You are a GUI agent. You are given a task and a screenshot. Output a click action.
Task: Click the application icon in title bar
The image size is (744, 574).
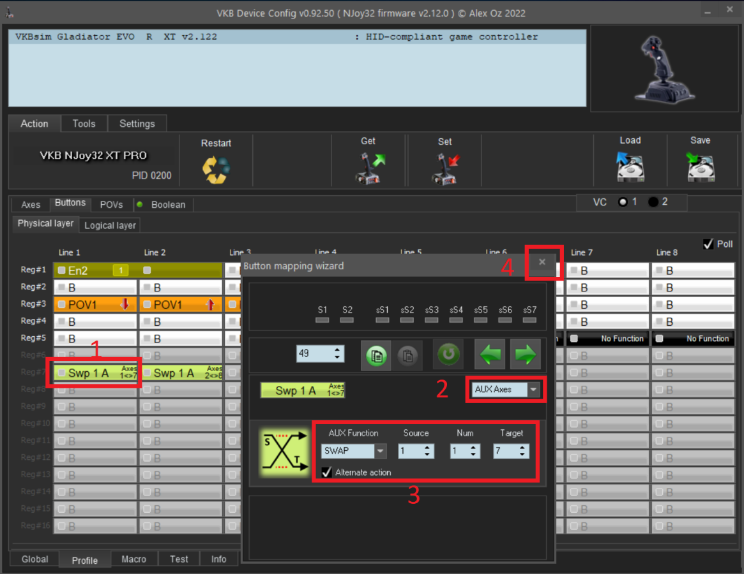click(x=9, y=13)
